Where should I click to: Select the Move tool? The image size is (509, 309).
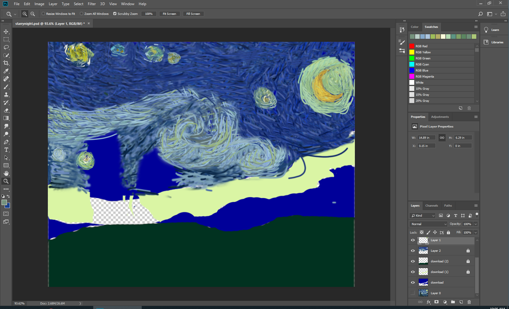click(6, 32)
